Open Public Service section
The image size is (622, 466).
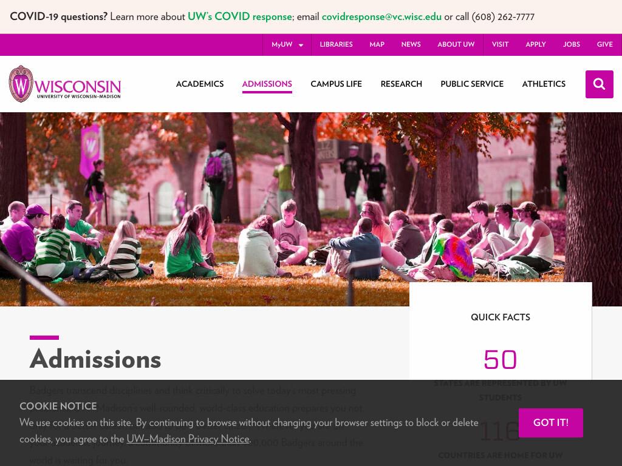471,84
